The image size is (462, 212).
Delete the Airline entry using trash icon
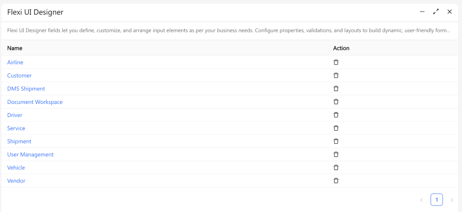336,62
